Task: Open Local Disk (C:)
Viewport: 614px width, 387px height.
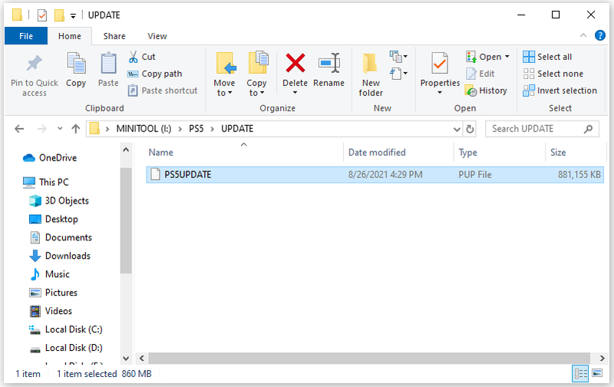Action: (66, 329)
